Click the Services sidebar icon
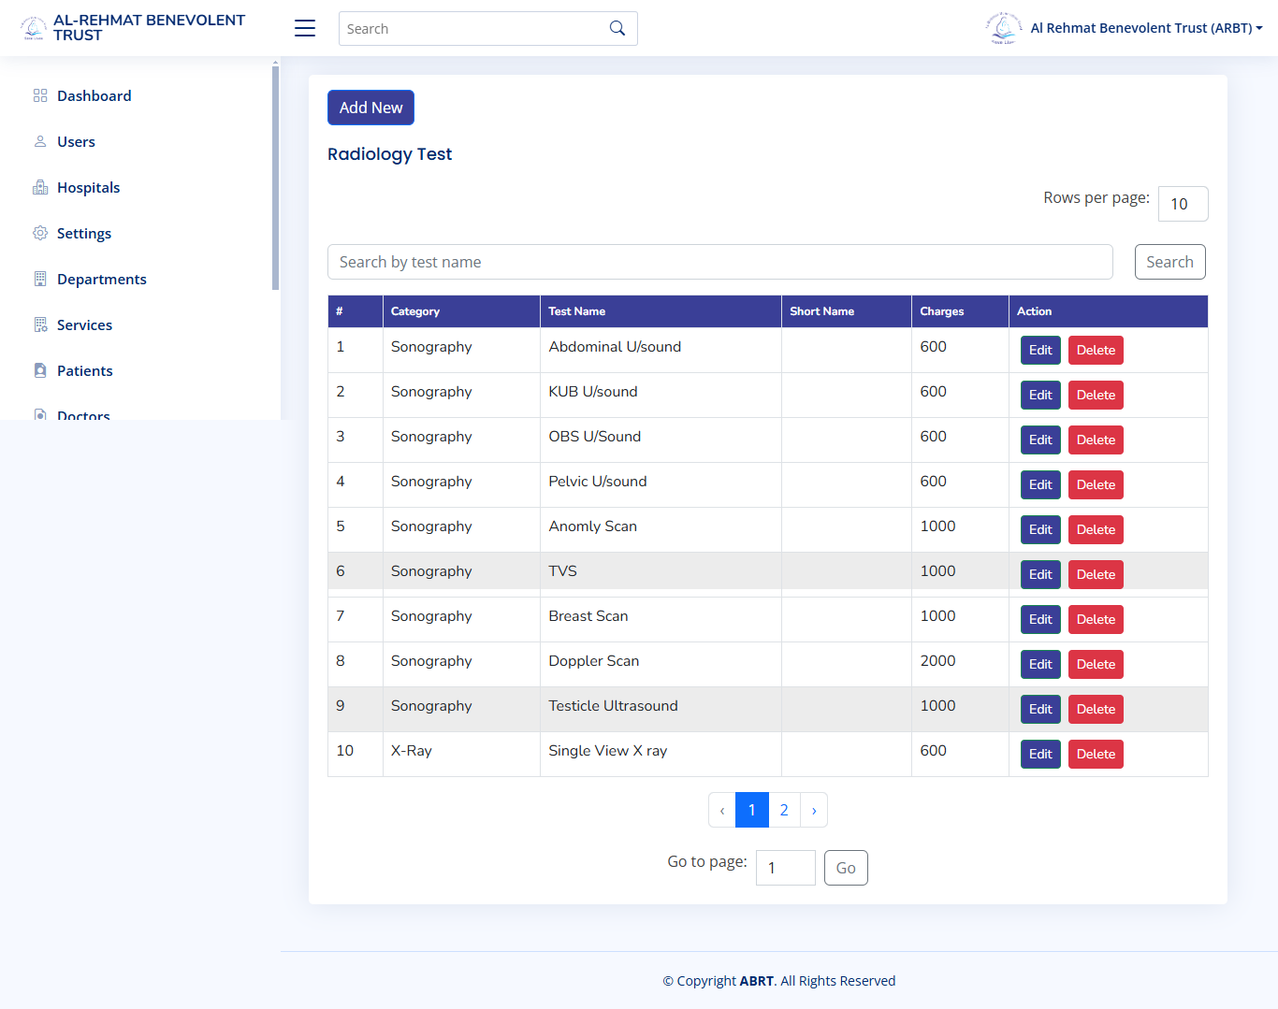Viewport: 1278px width, 1009px height. (x=39, y=324)
